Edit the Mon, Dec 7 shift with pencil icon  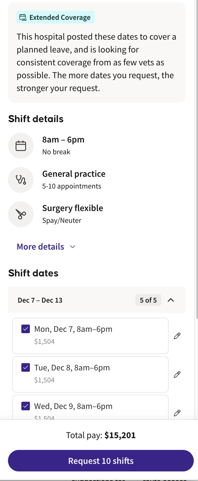177,336
